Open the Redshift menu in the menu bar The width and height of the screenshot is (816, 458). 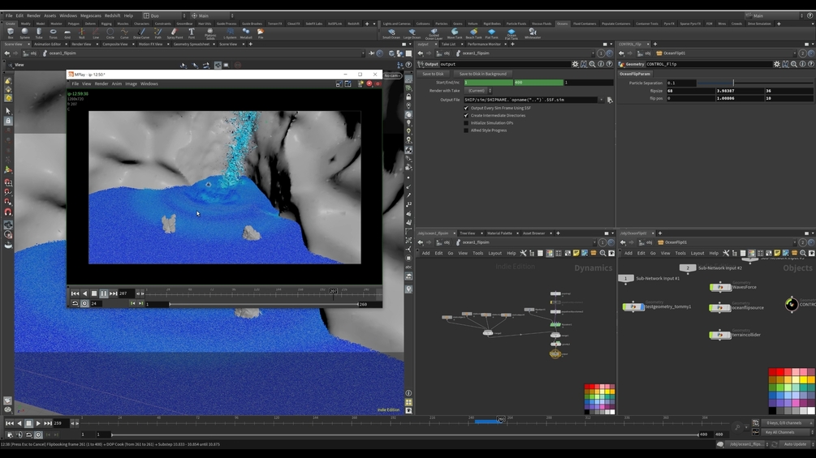click(x=112, y=15)
